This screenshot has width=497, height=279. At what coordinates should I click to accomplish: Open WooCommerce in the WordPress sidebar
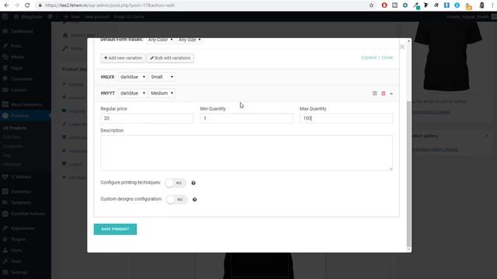26,105
